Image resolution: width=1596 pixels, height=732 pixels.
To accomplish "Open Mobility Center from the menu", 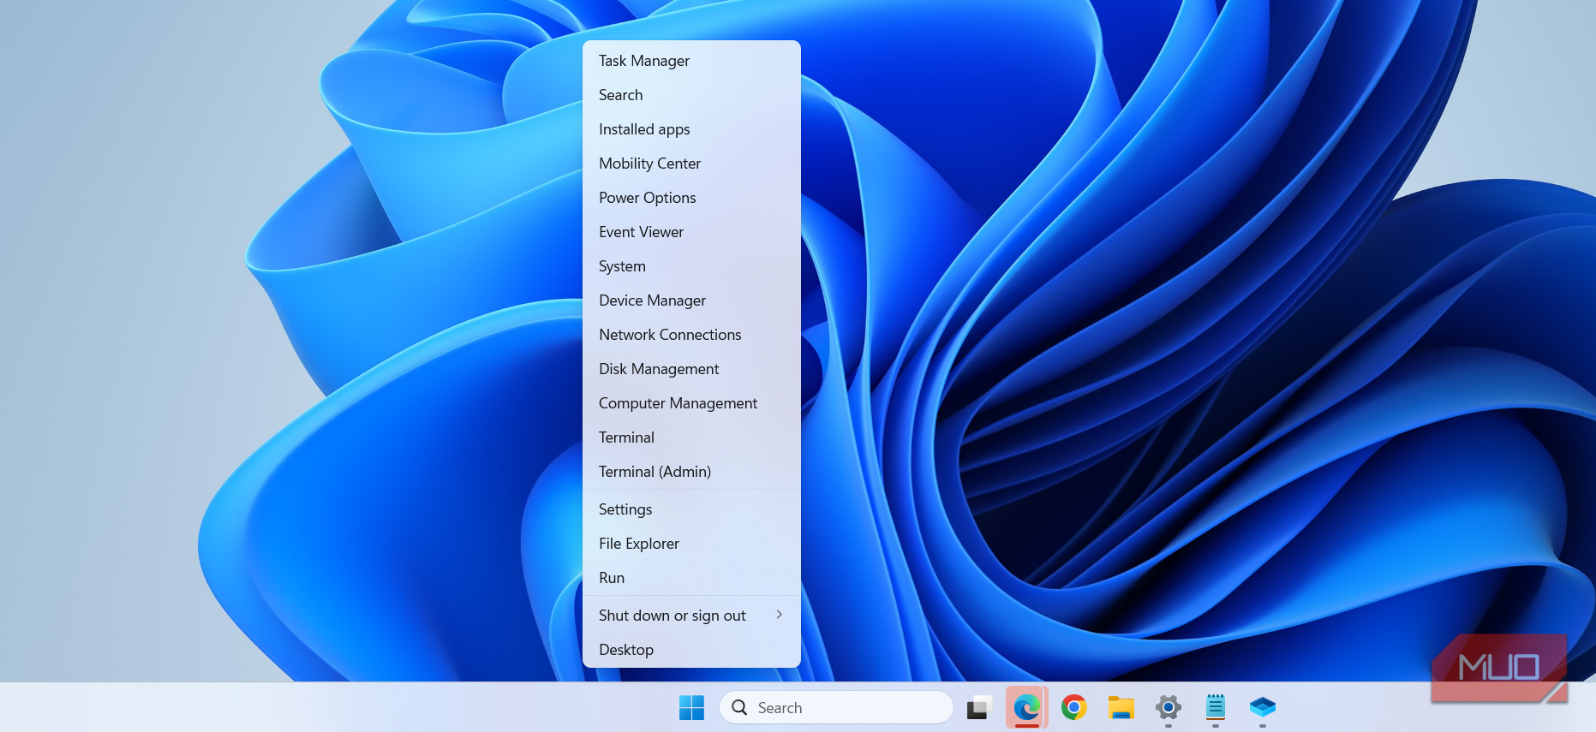I will click(x=691, y=164).
